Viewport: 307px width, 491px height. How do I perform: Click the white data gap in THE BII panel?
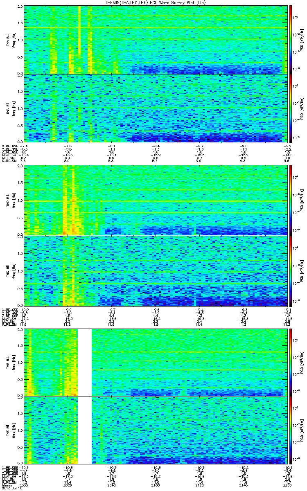point(84,430)
